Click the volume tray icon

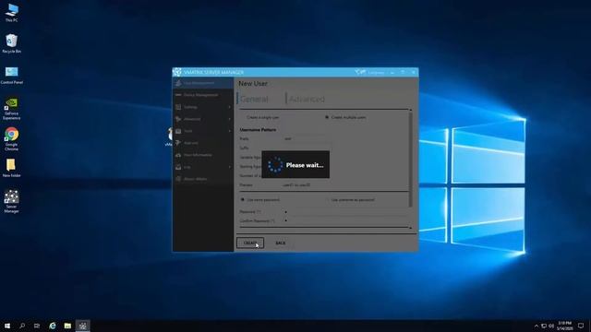click(x=551, y=326)
